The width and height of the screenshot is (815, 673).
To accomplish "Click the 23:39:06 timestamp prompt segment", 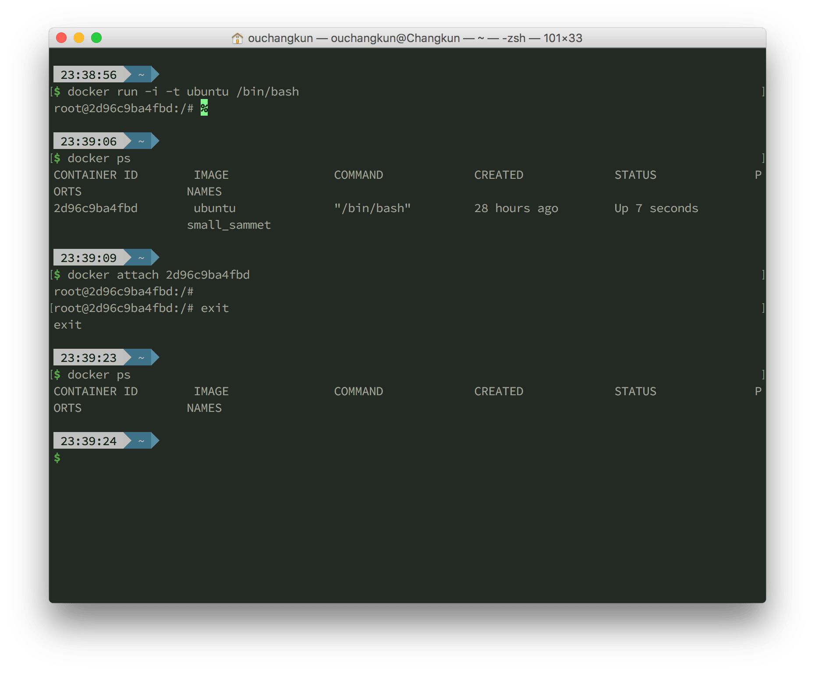I will [x=89, y=141].
